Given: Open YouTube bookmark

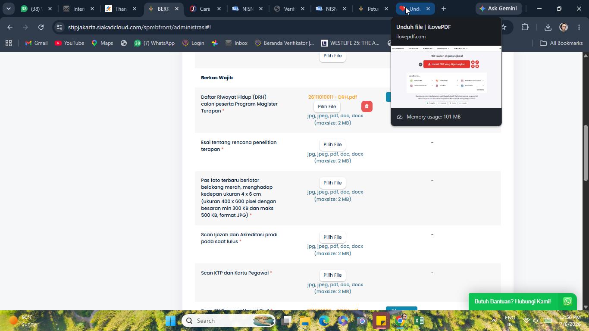Looking at the screenshot, I should click(x=69, y=43).
